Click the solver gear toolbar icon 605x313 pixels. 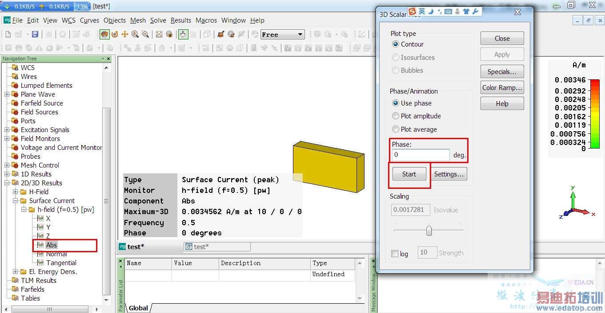point(231,34)
